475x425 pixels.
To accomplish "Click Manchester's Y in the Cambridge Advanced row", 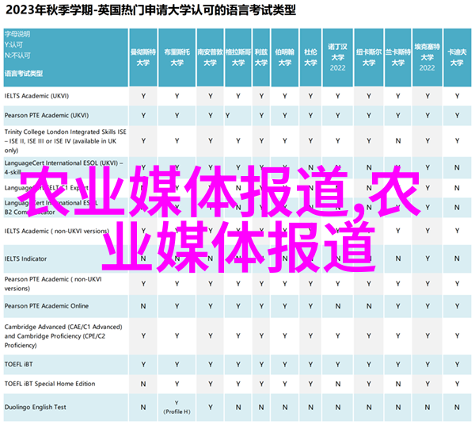I will pos(143,336).
